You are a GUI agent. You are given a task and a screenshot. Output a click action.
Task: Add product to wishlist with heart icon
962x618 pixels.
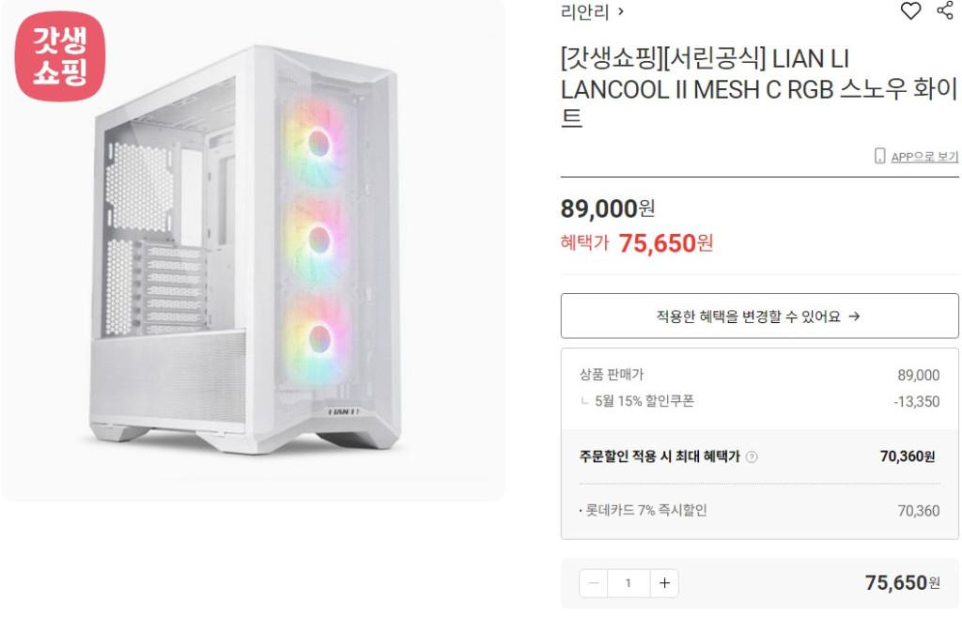click(910, 11)
